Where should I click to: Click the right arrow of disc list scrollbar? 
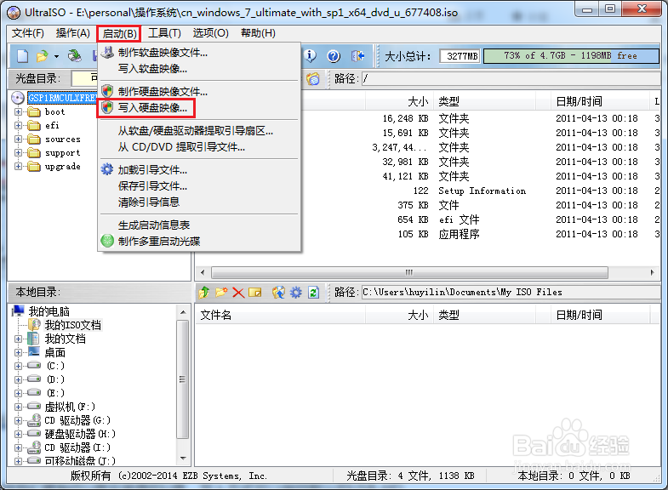[653, 272]
